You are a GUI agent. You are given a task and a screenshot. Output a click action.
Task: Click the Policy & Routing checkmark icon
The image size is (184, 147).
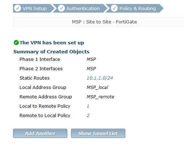114,8
